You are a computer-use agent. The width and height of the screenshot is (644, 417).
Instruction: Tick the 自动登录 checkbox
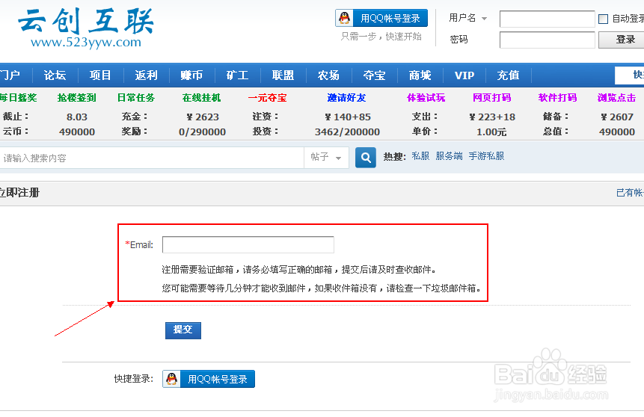604,19
